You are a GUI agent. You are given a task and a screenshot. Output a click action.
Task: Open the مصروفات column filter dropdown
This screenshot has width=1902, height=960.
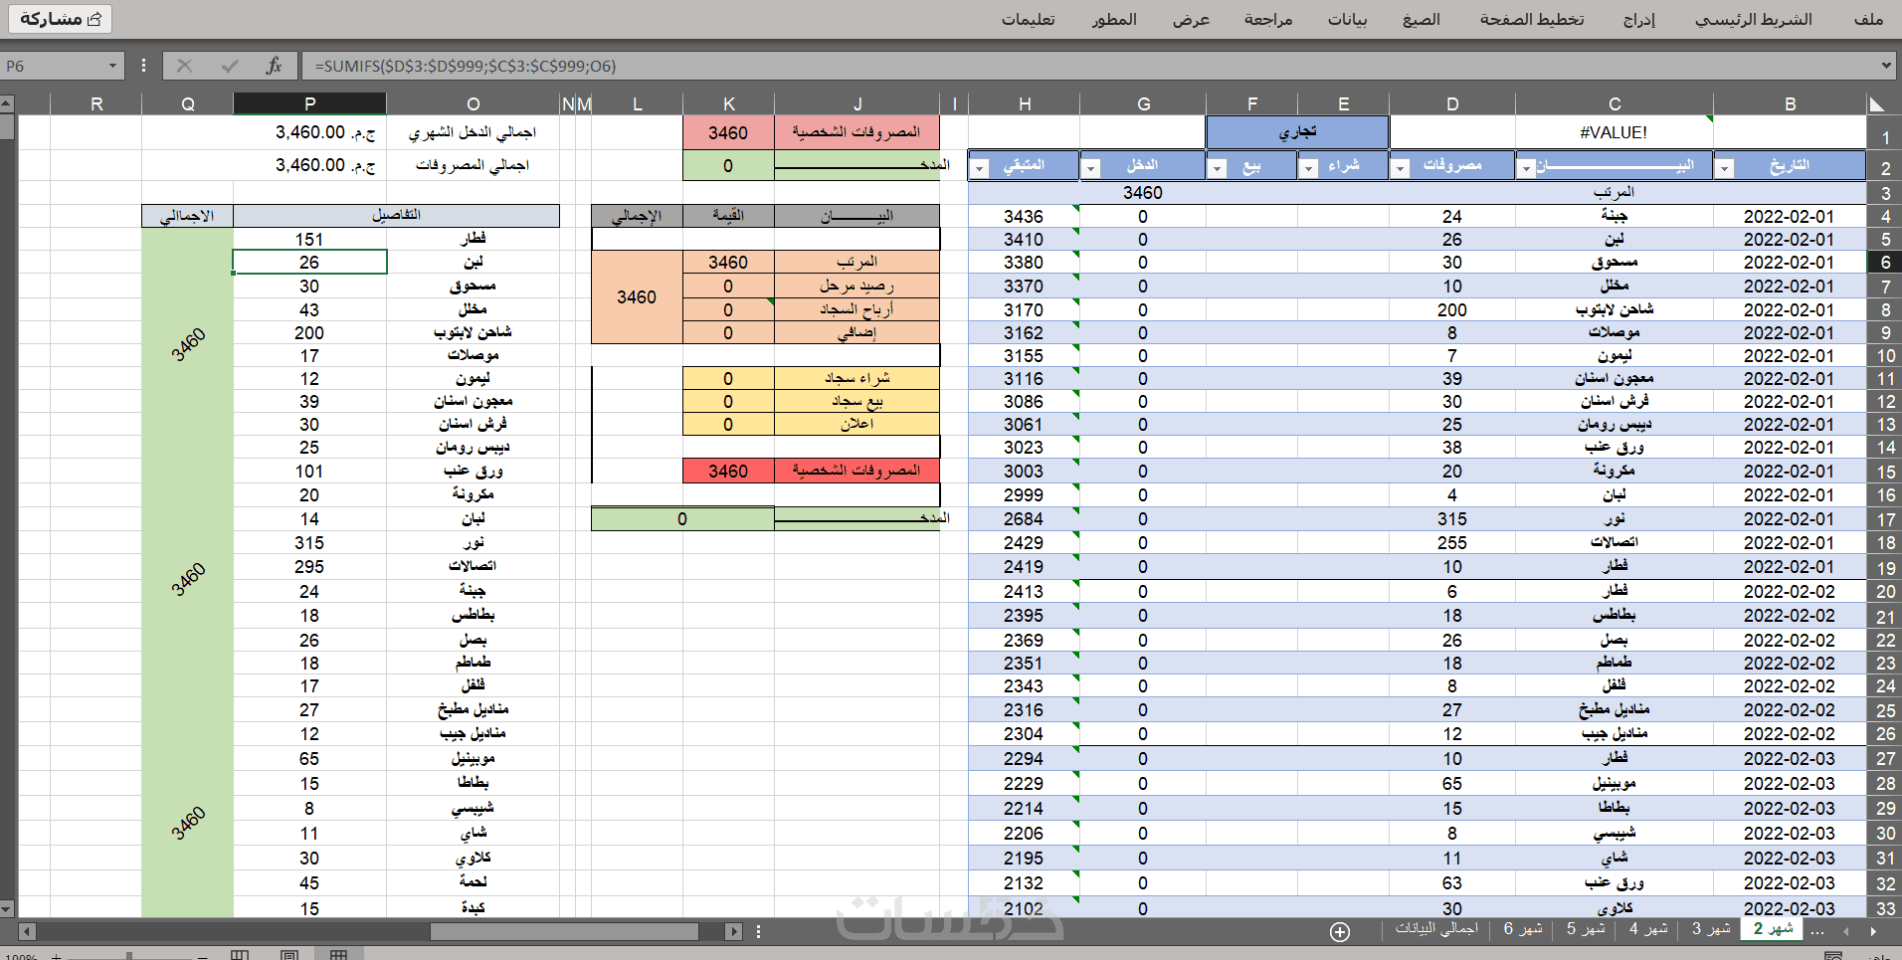(1401, 168)
